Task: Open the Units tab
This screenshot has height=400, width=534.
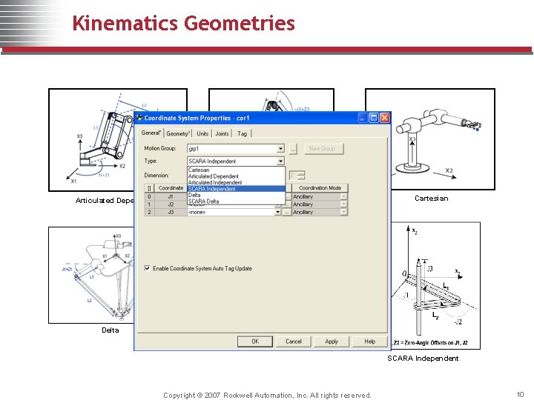Action: coord(202,133)
